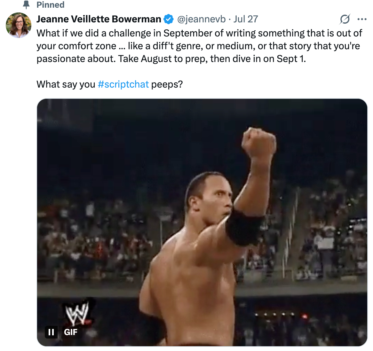Open the three-dot more options menu
Viewport: 373px width, 351px height.
coord(362,19)
